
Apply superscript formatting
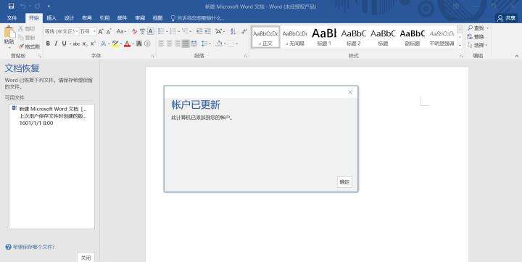click(x=93, y=44)
